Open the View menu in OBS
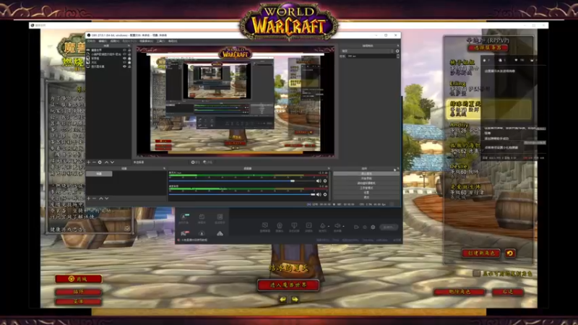 [x=115, y=41]
